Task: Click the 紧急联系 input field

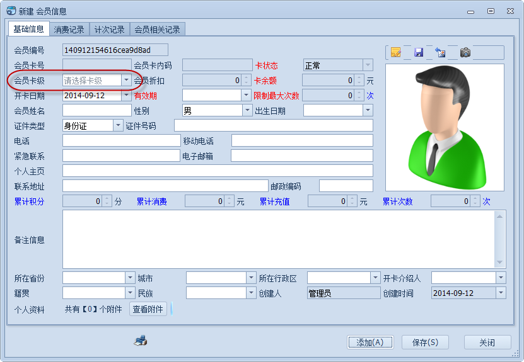Action: point(121,156)
